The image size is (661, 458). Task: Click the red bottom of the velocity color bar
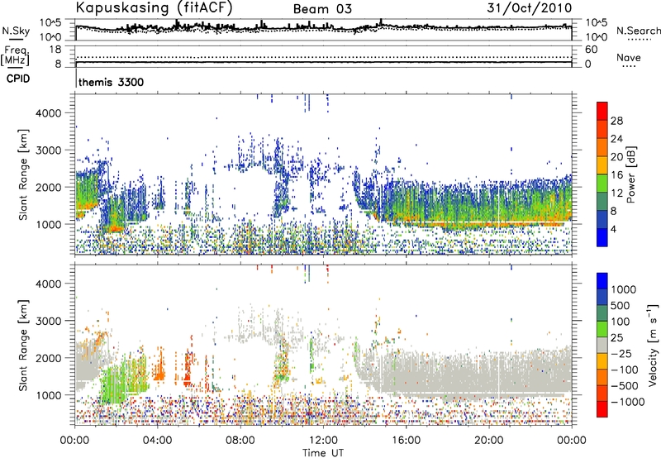[x=602, y=409]
